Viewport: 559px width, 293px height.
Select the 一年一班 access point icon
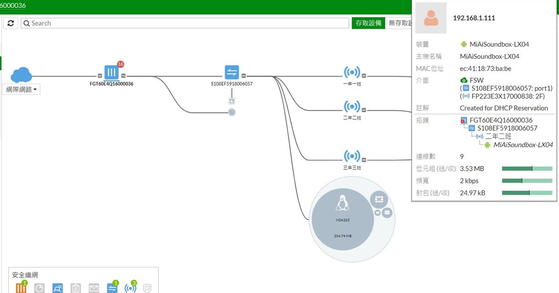(x=352, y=73)
